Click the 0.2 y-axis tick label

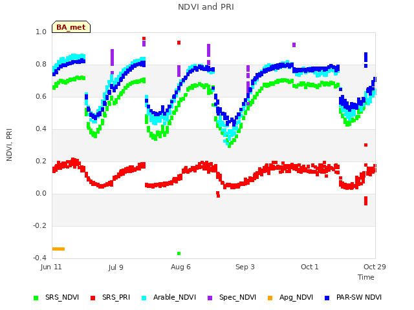pyautogui.click(x=41, y=161)
